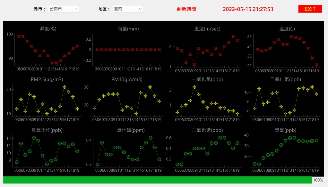
Task: Click the highest plus marker in PM10 chart
Action: [150, 87]
